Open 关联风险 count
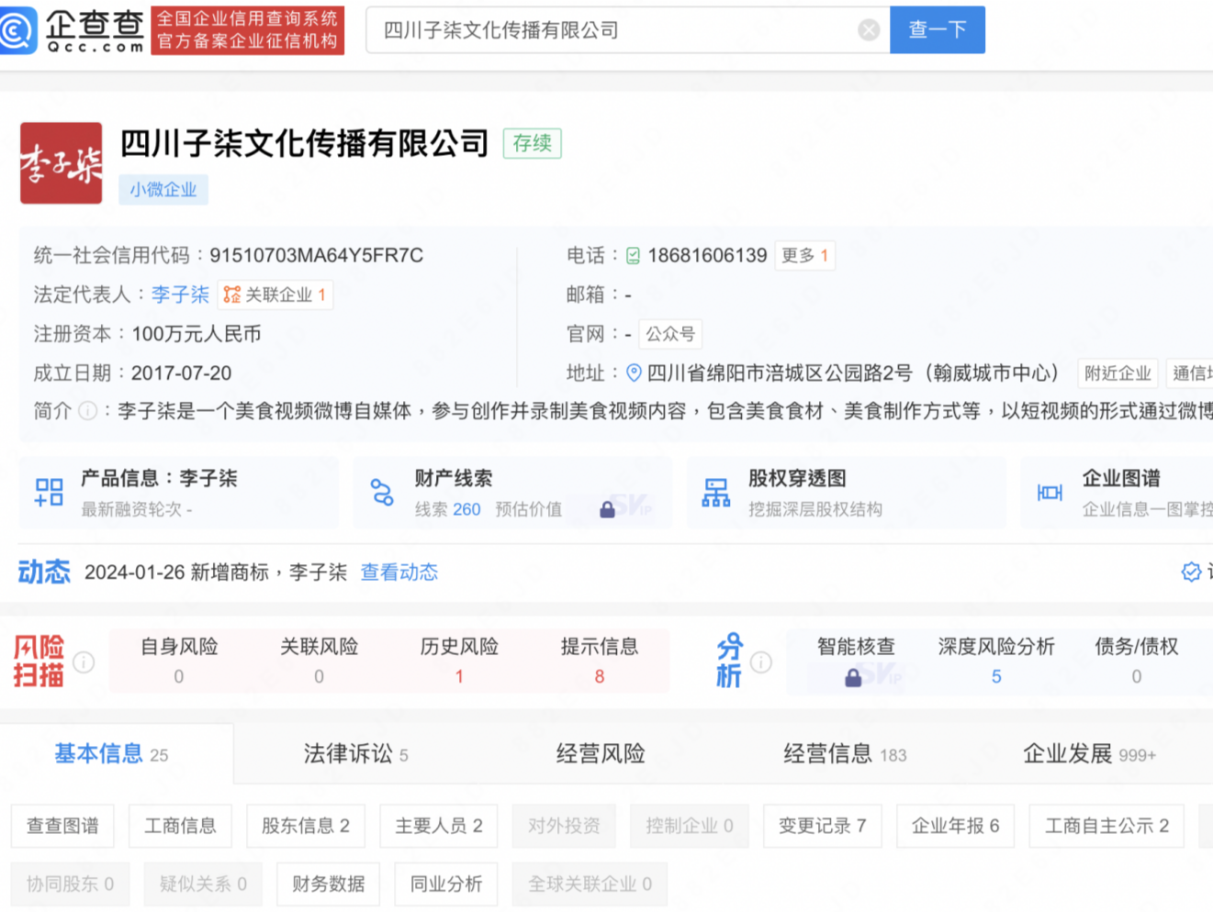Image resolution: width=1213 pixels, height=912 pixels. coord(320,661)
